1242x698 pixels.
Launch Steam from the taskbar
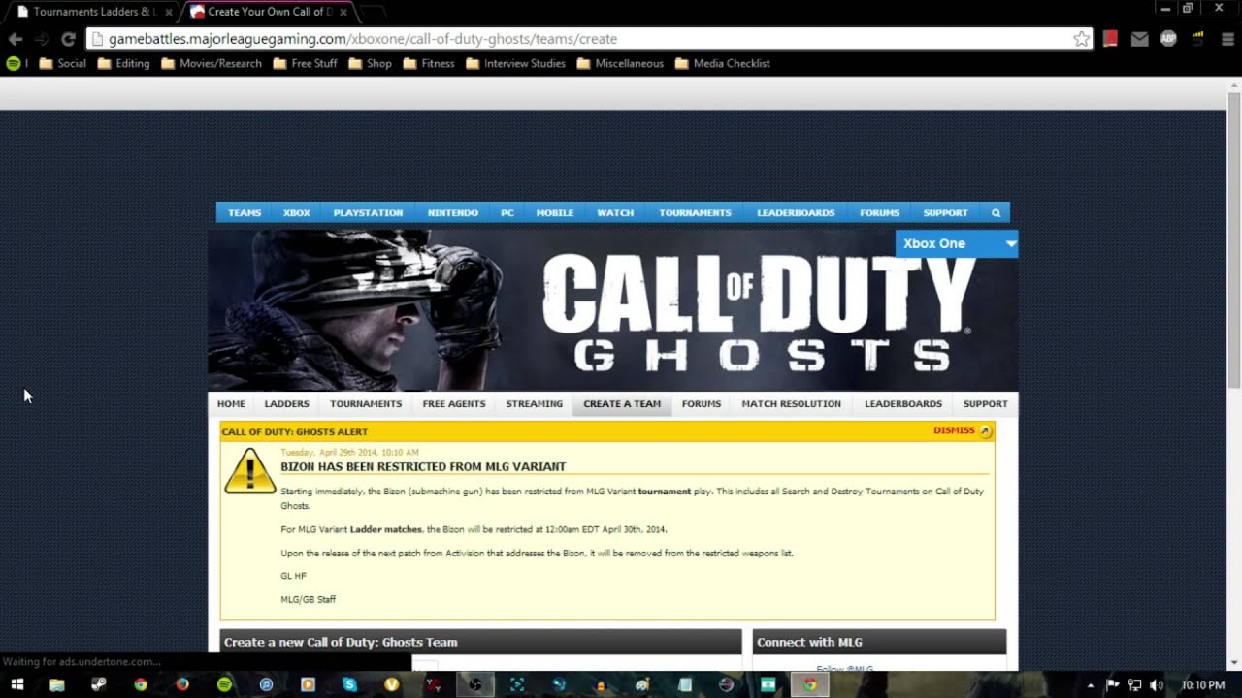click(x=99, y=684)
